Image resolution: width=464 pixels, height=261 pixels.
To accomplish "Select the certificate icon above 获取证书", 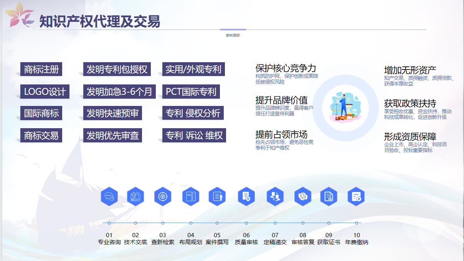I will click(x=329, y=197).
